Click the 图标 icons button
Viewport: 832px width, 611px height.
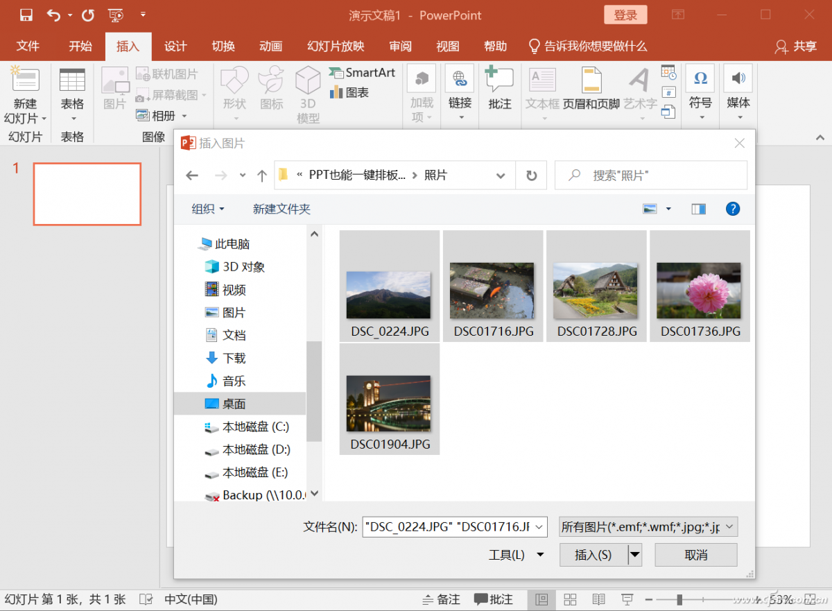click(x=271, y=80)
